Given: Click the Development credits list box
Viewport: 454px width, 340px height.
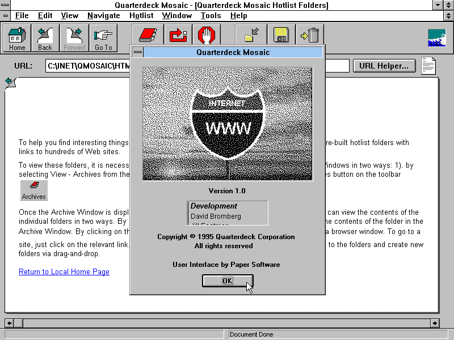Looking at the screenshot, I should point(228,213).
